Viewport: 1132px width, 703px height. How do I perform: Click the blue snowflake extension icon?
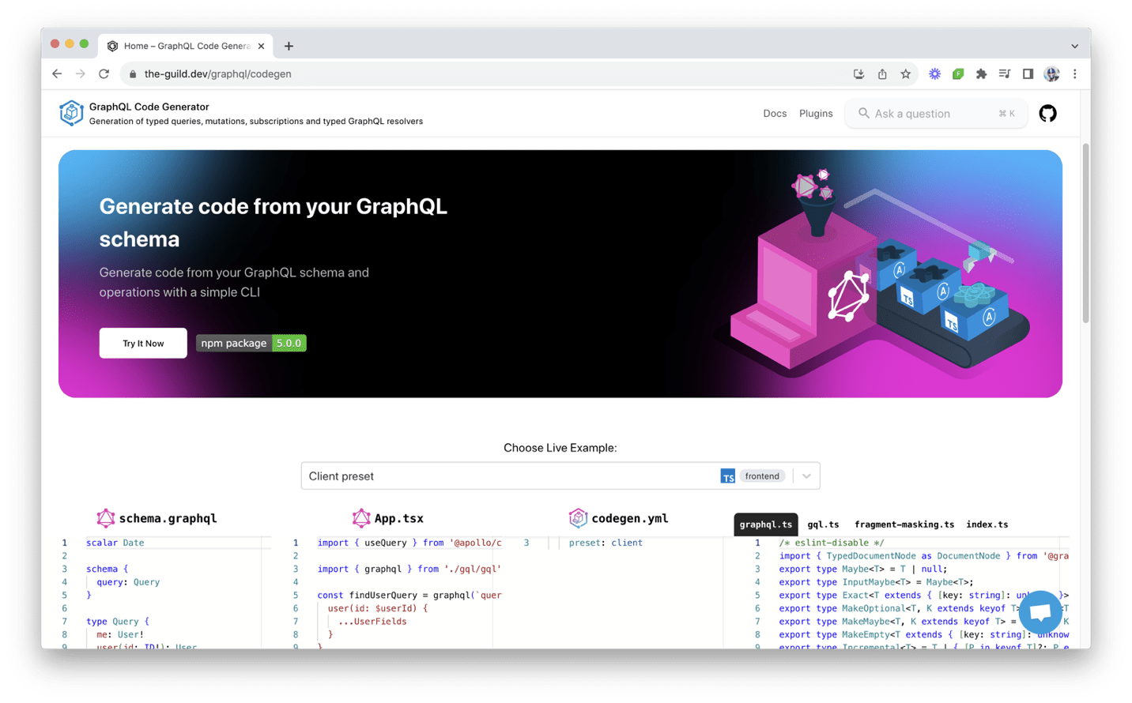[934, 73]
